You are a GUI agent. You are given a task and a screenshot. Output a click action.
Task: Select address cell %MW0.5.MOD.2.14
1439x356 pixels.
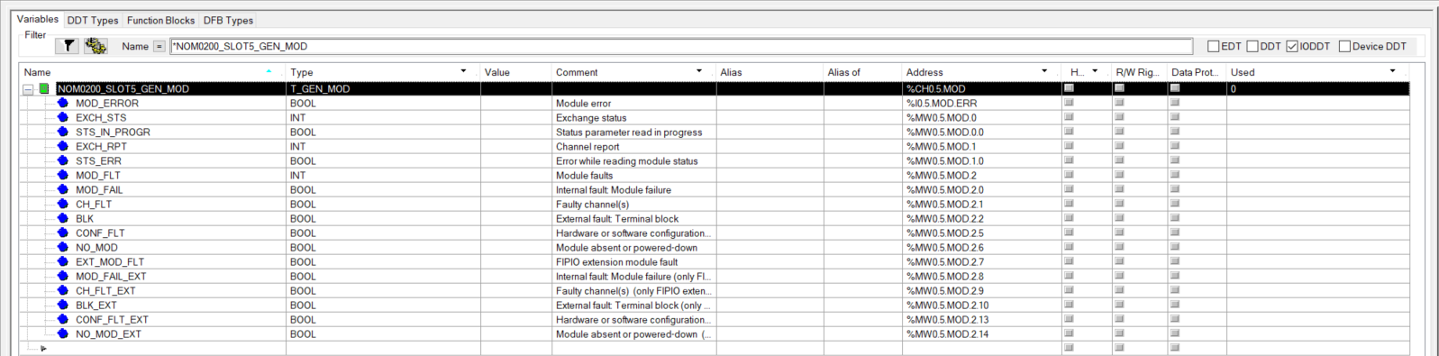pos(982,333)
